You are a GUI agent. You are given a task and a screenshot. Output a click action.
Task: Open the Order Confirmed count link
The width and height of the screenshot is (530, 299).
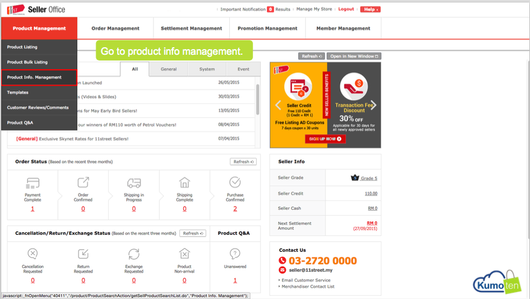tap(83, 209)
